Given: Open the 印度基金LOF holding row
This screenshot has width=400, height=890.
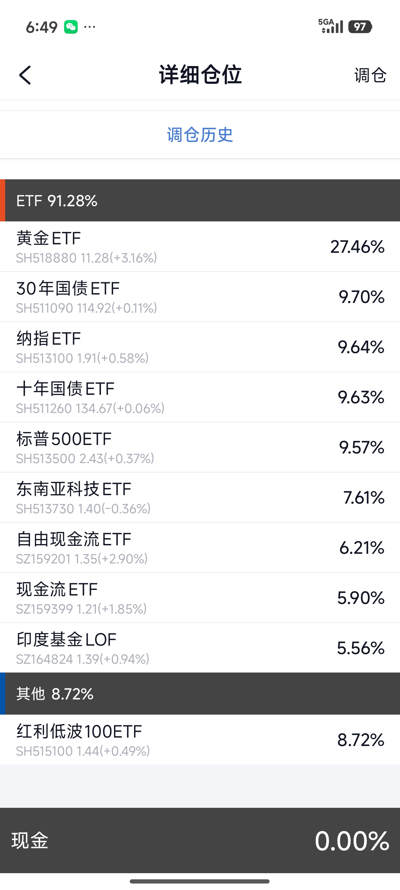Looking at the screenshot, I should (x=200, y=648).
